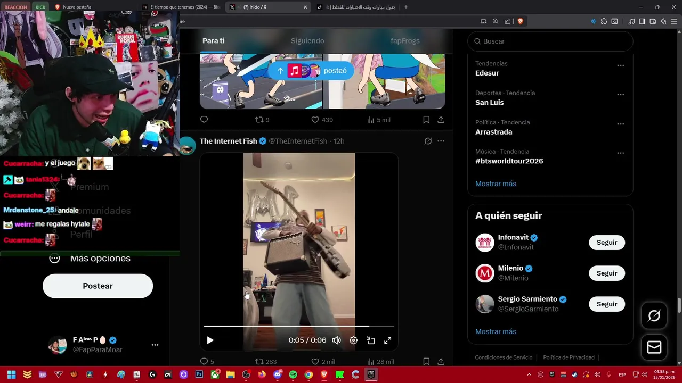
Task: Open more options on the Internet Fish post
Action: click(441, 141)
